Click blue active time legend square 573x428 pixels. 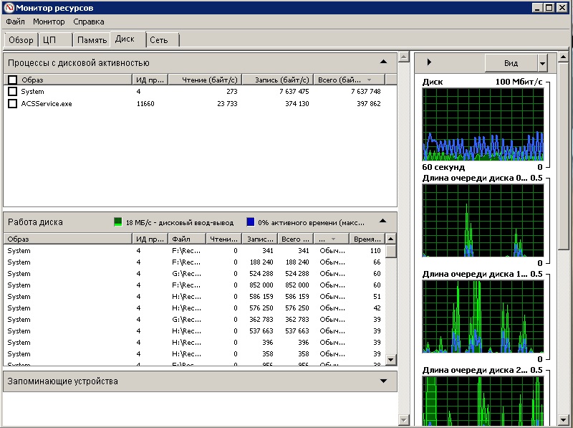pyautogui.click(x=251, y=222)
